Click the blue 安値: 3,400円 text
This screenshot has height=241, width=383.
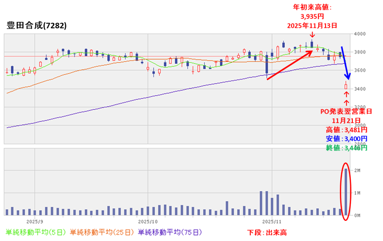pyautogui.click(x=347, y=139)
